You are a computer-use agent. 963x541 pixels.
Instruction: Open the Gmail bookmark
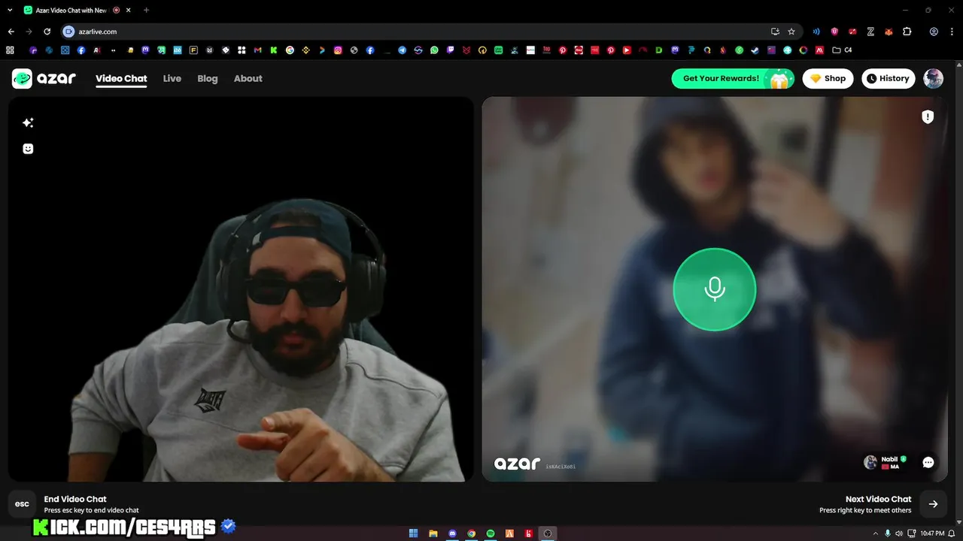[x=257, y=50]
